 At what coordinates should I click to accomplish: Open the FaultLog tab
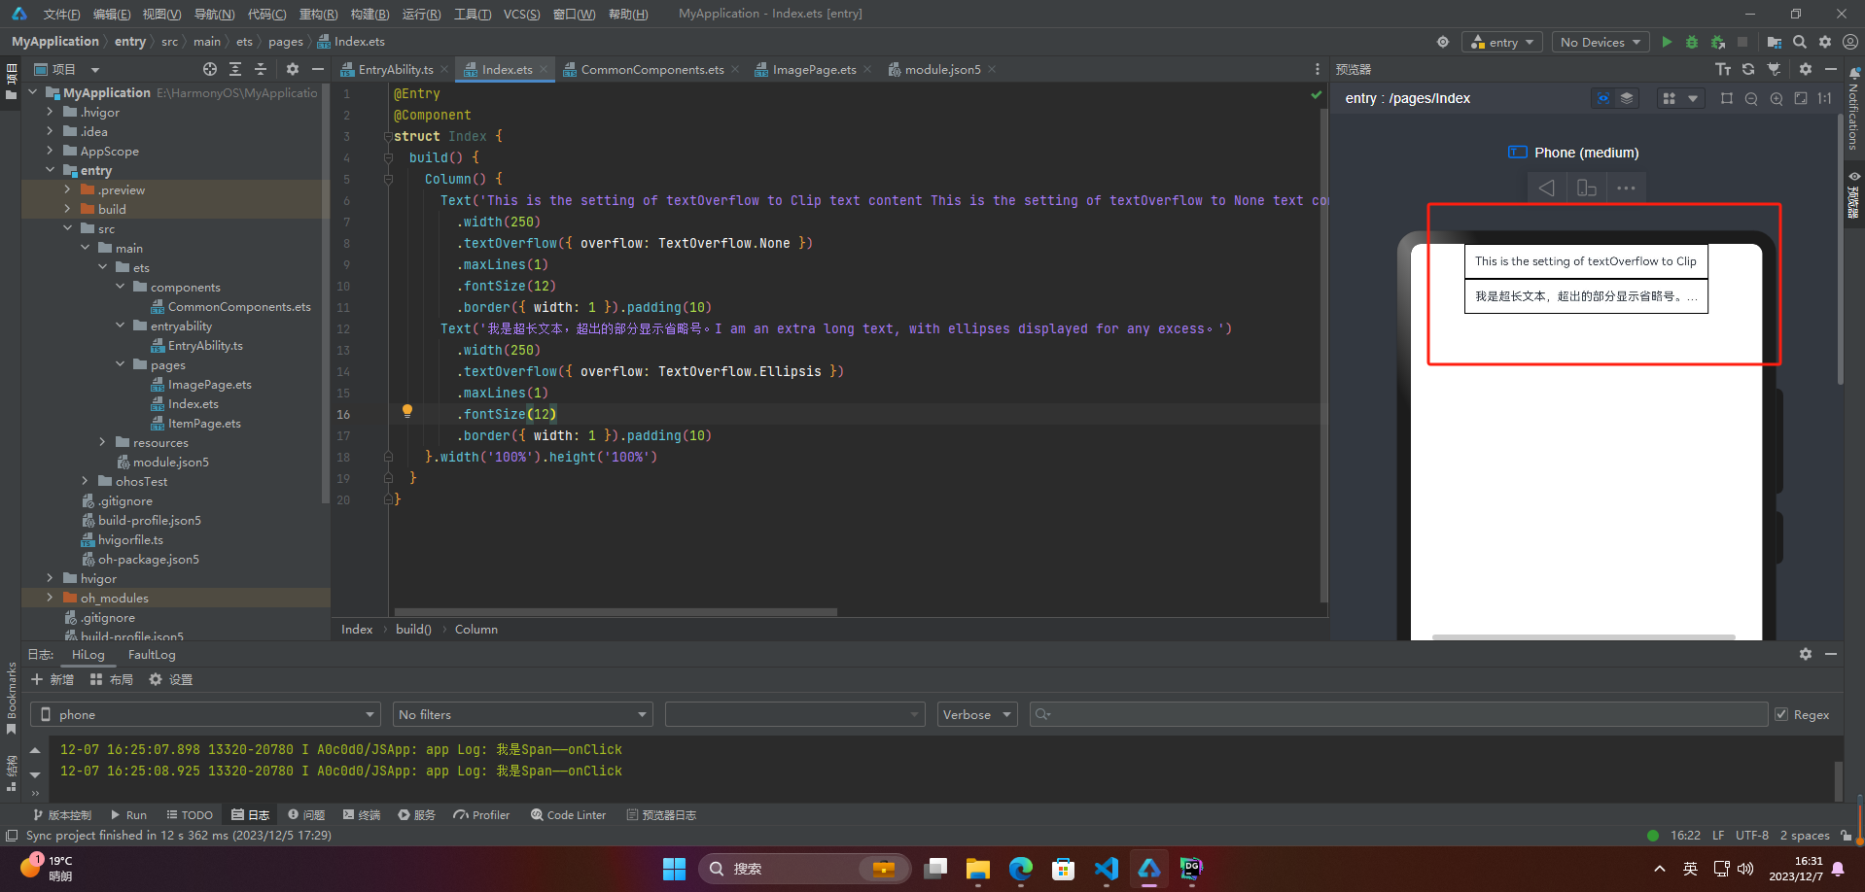click(152, 654)
